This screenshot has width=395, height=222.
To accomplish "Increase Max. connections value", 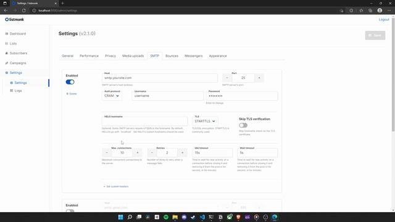I will (137, 152).
